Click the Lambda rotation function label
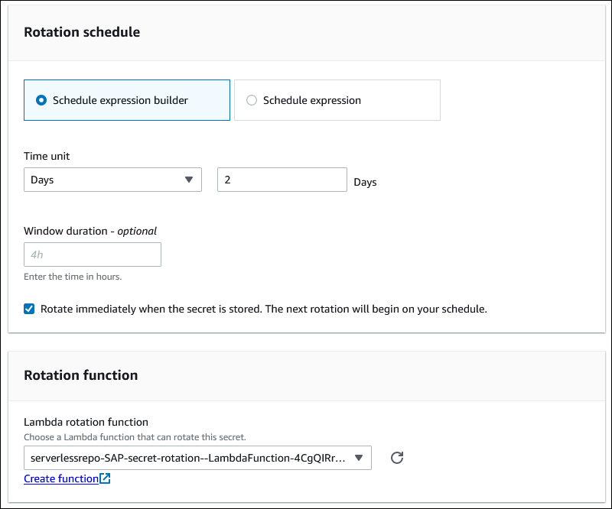The image size is (612, 509). pos(86,422)
